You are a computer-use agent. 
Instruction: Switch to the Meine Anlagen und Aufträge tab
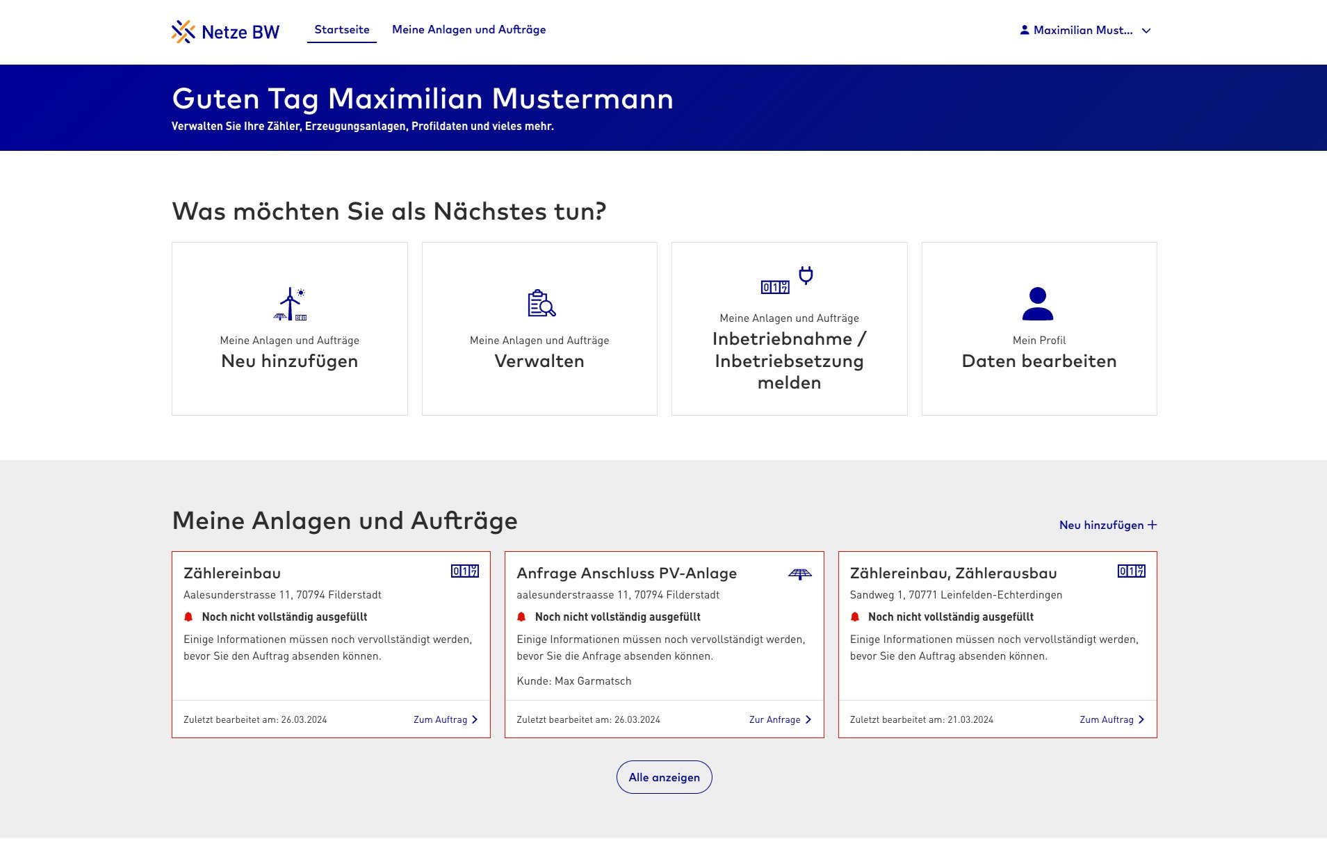coord(469,29)
